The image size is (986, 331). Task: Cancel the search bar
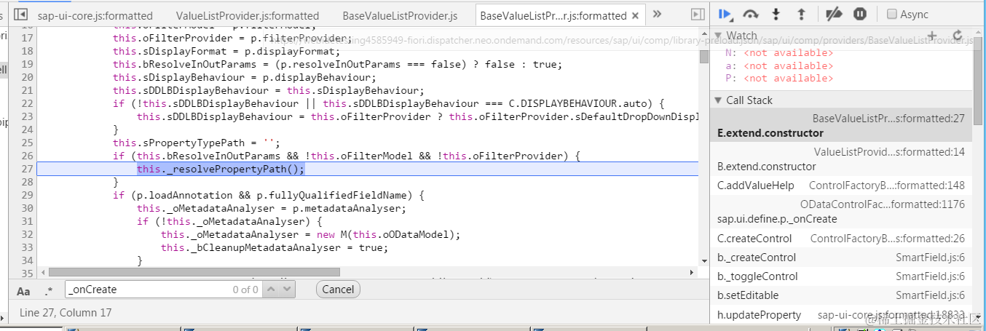338,290
